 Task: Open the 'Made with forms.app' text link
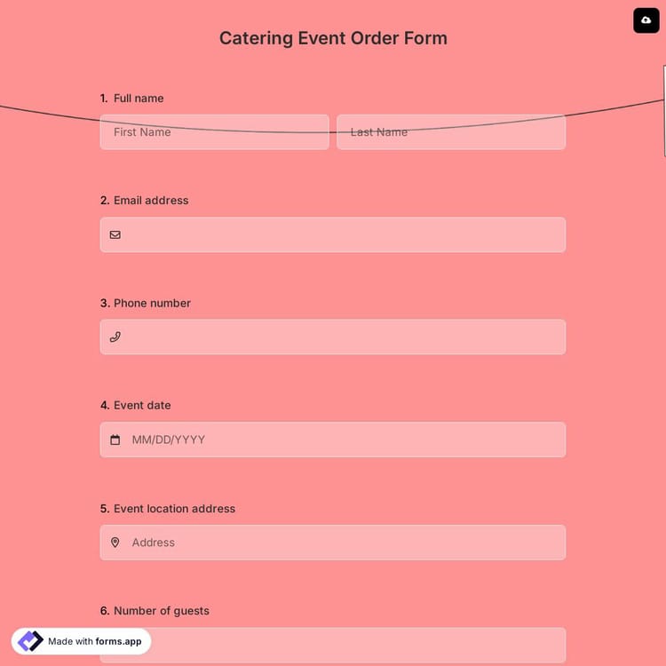click(94, 641)
